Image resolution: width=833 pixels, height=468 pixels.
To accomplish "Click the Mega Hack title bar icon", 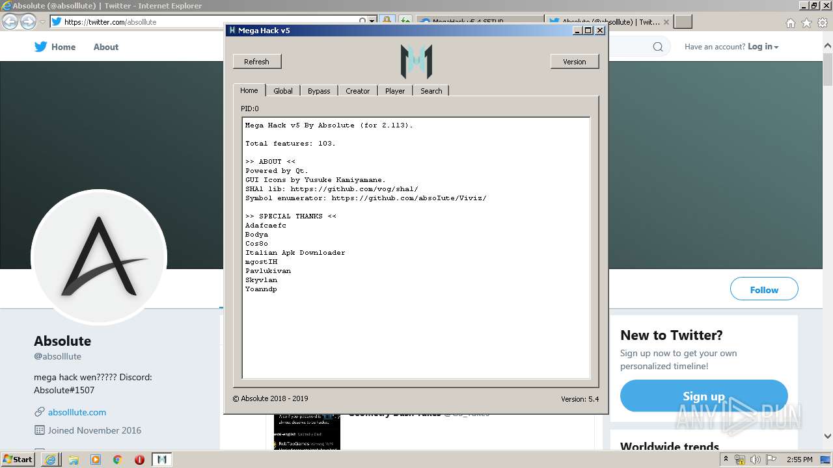I will click(x=232, y=31).
